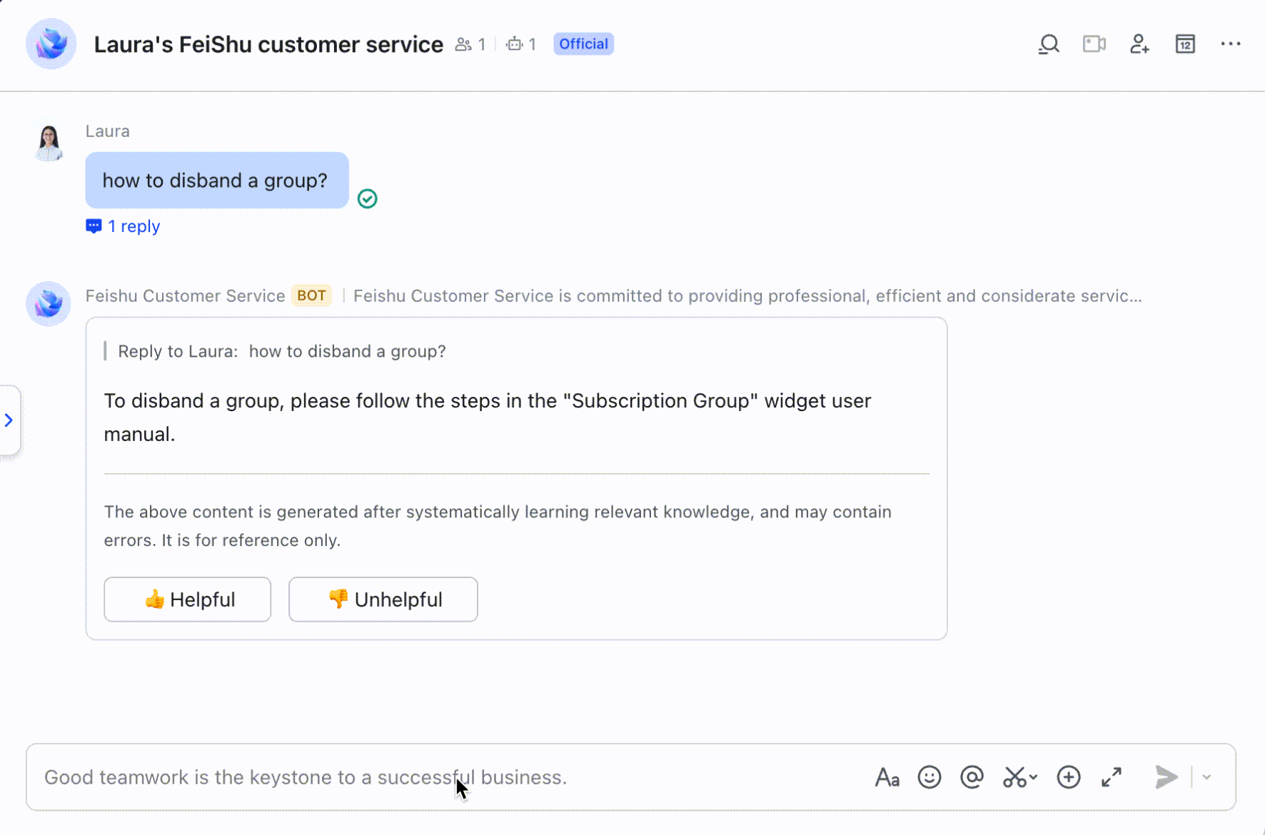The image size is (1265, 835).
Task: Click the add member icon
Action: click(x=1139, y=44)
